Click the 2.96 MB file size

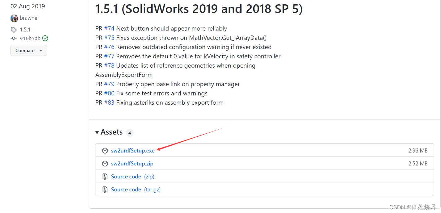click(418, 151)
